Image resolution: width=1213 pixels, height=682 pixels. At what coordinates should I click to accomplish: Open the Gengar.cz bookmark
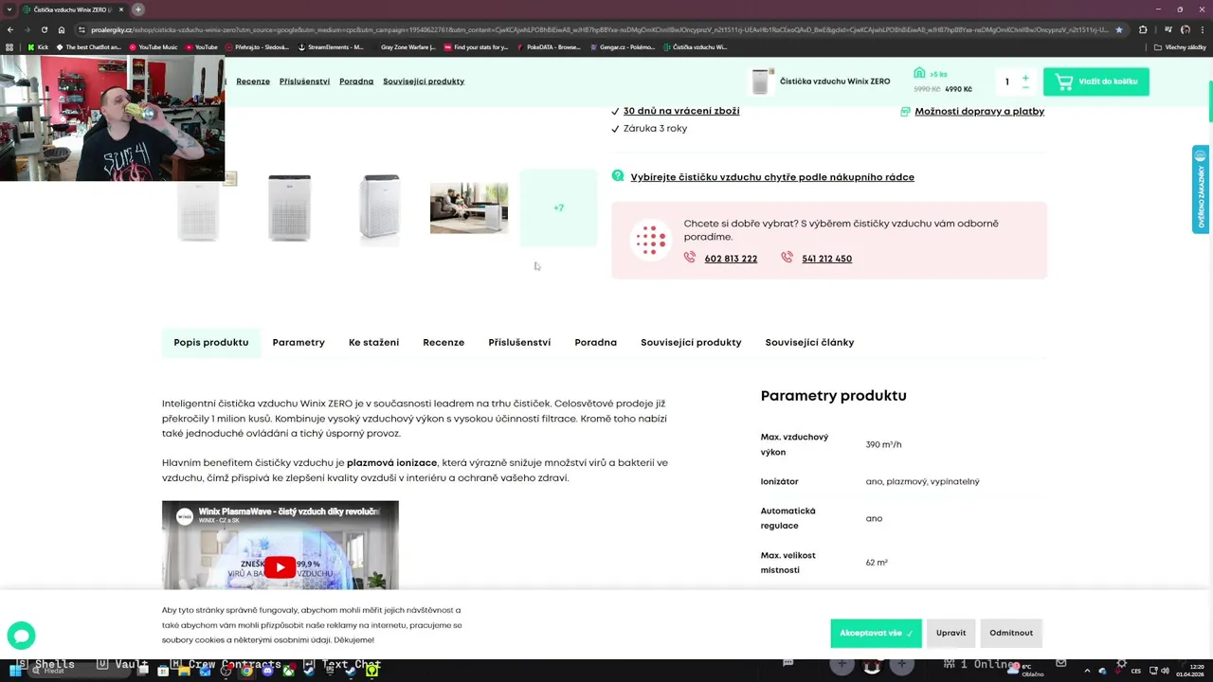[x=623, y=46]
